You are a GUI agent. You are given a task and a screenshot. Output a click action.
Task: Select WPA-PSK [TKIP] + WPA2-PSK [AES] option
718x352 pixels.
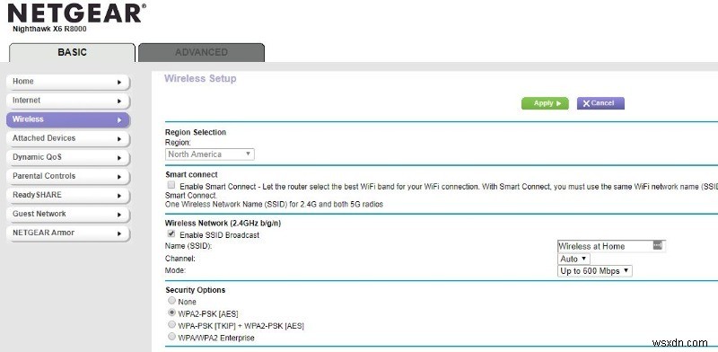click(x=171, y=324)
